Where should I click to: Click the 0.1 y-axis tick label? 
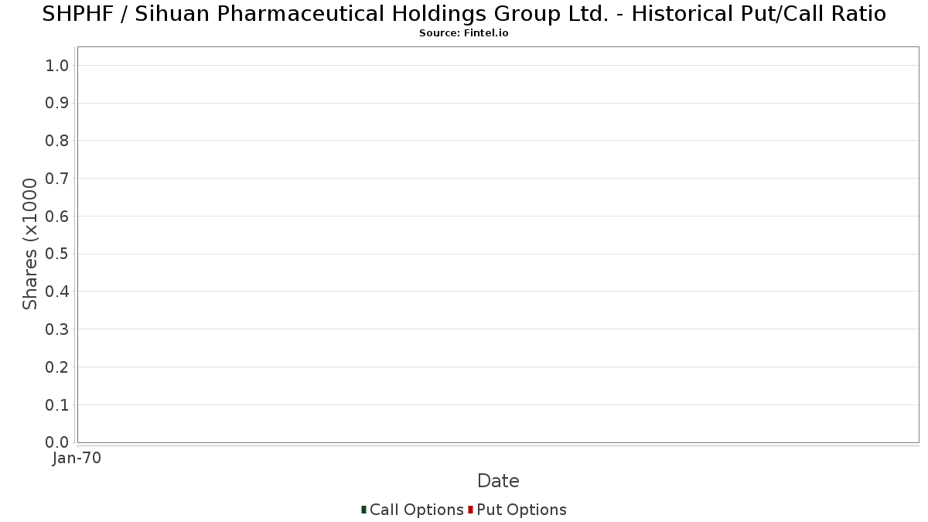pos(58,405)
